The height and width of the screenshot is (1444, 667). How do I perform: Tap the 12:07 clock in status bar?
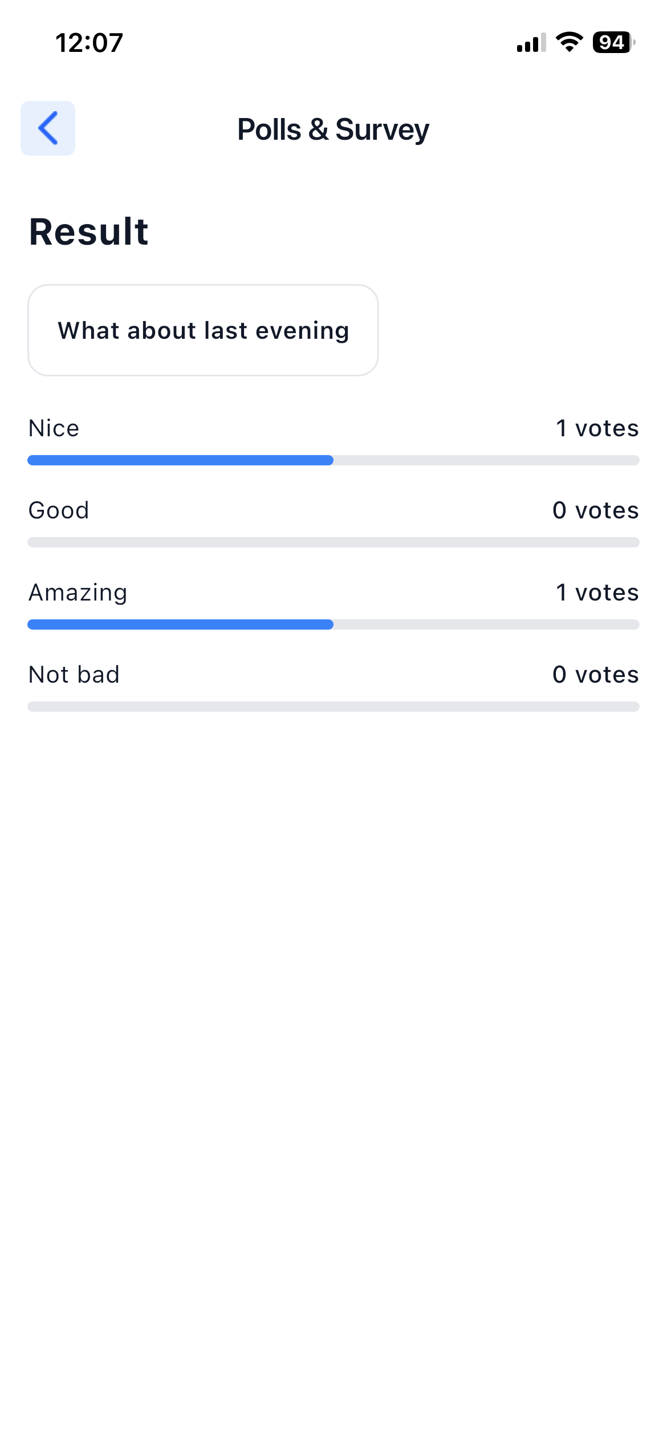coord(89,43)
